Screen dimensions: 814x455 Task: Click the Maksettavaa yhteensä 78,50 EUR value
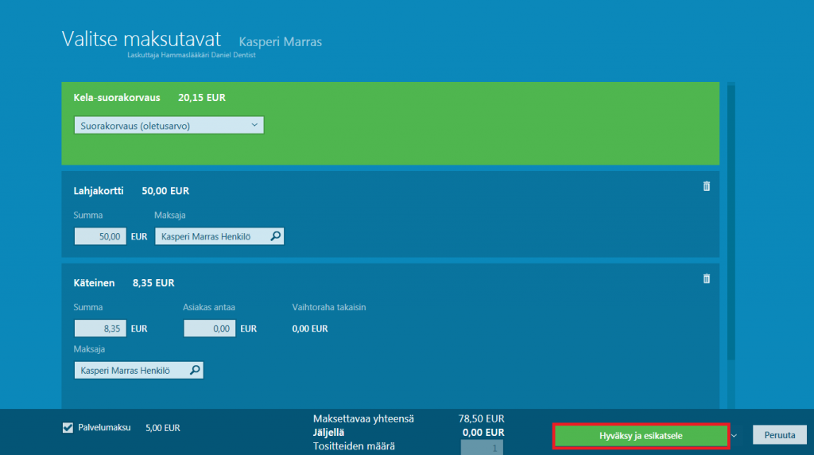(481, 418)
